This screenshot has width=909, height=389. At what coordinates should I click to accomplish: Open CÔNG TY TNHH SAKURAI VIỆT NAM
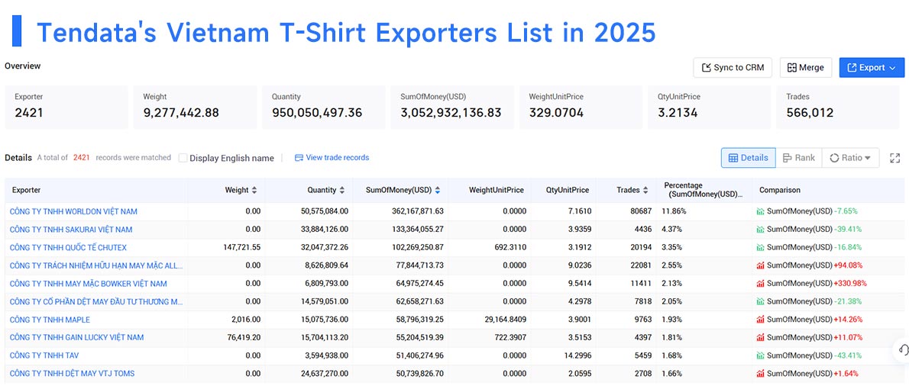(71, 230)
